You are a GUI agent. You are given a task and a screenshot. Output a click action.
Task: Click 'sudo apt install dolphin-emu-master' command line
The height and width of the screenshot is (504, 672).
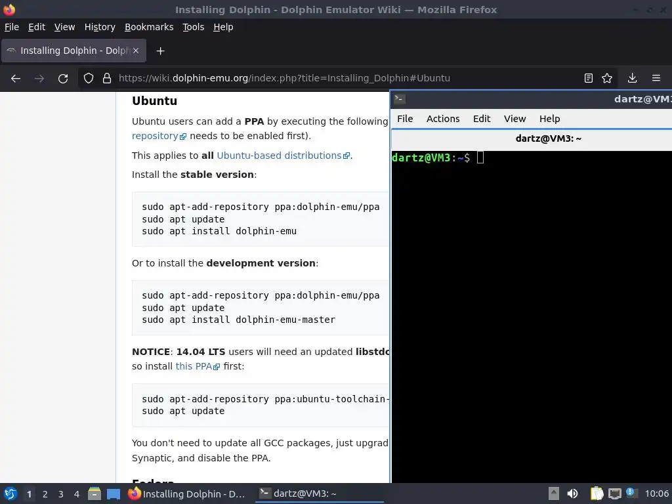click(239, 320)
